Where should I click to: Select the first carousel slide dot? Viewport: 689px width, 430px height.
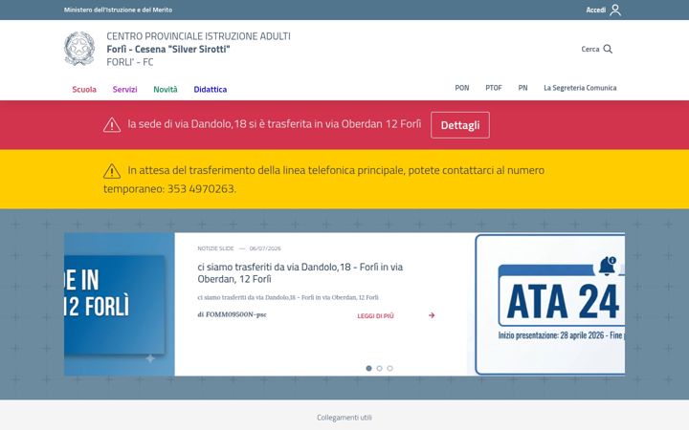(368, 368)
